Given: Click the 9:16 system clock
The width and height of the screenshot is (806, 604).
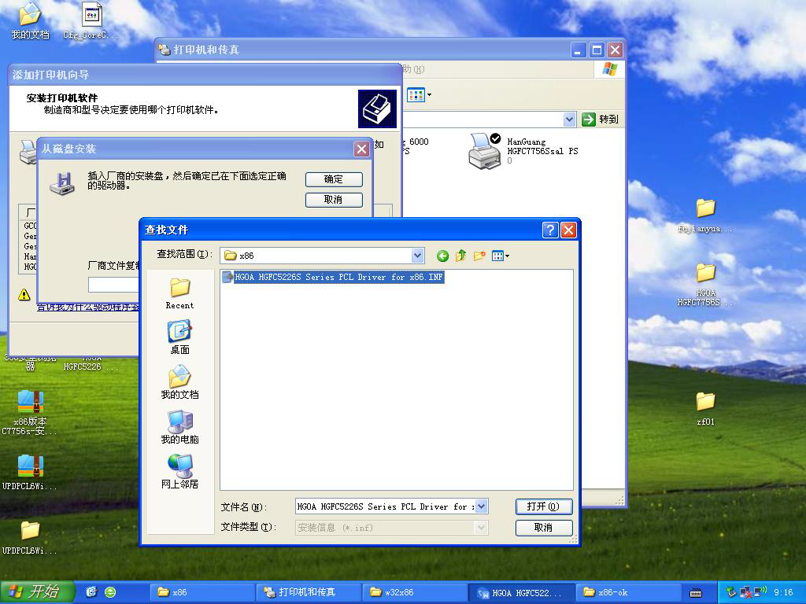Looking at the screenshot, I should click(783, 592).
